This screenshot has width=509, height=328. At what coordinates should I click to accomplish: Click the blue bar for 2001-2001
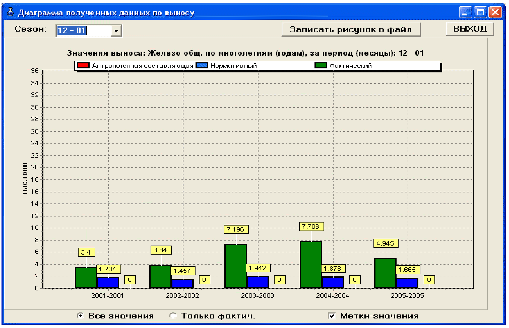pyautogui.click(x=108, y=282)
